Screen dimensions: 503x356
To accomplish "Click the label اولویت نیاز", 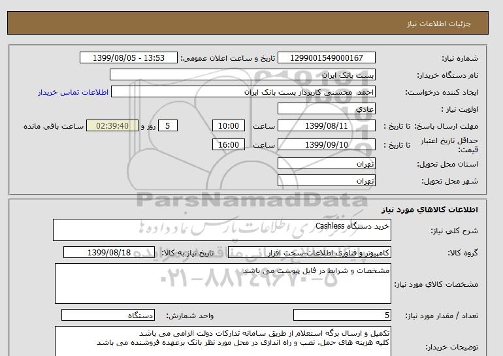I will click(x=459, y=109).
